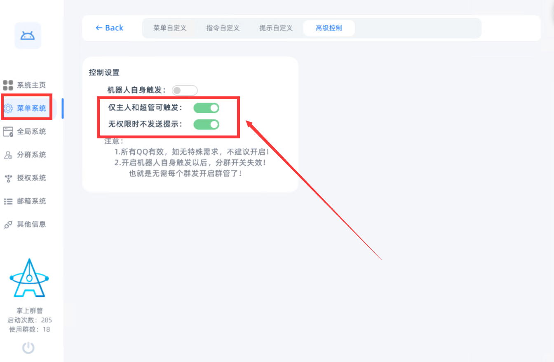Click the 系统主页 grid icon
The image size is (554, 362).
[8, 85]
